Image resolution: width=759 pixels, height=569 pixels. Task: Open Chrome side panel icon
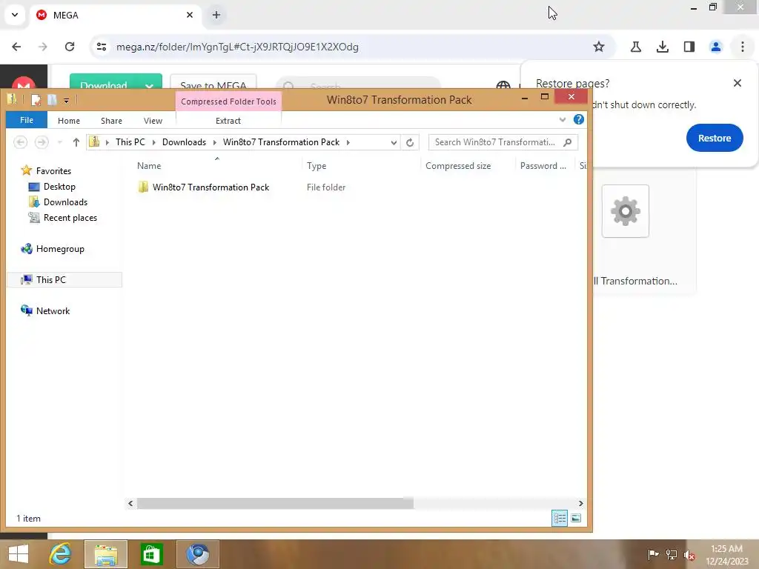coord(689,47)
